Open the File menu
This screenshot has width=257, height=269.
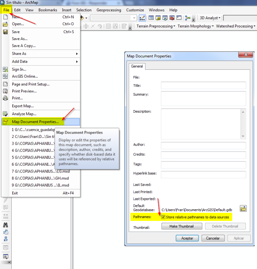(x=6, y=10)
